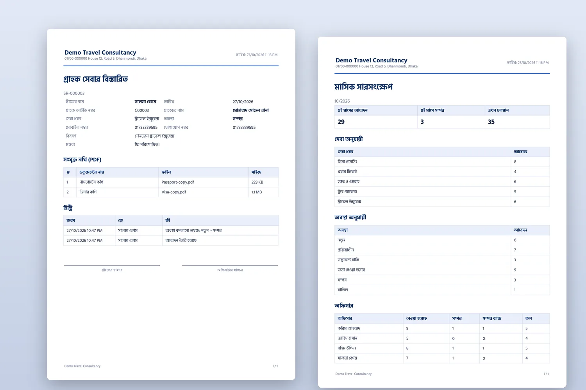
Task: Click the ongoing count 35
Action: tap(491, 122)
